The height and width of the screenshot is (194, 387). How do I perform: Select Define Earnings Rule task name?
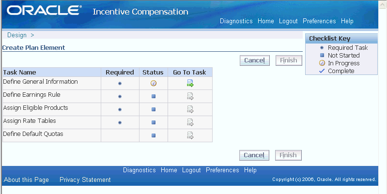[31, 95]
